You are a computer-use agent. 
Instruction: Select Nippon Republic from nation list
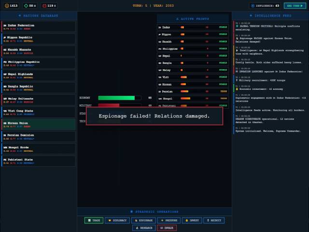[38, 39]
